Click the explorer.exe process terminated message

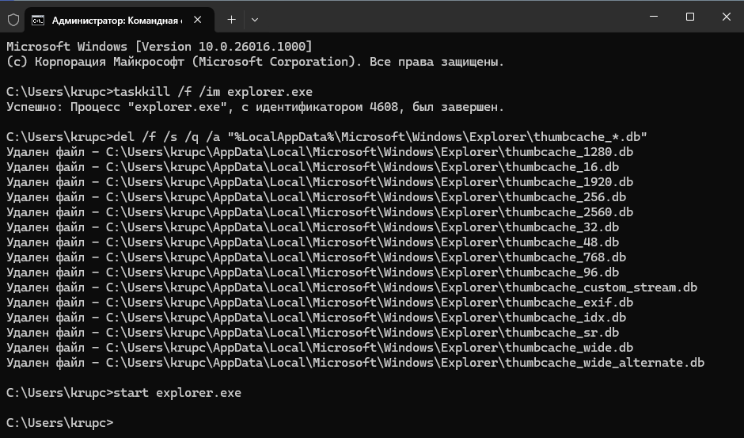click(x=255, y=106)
